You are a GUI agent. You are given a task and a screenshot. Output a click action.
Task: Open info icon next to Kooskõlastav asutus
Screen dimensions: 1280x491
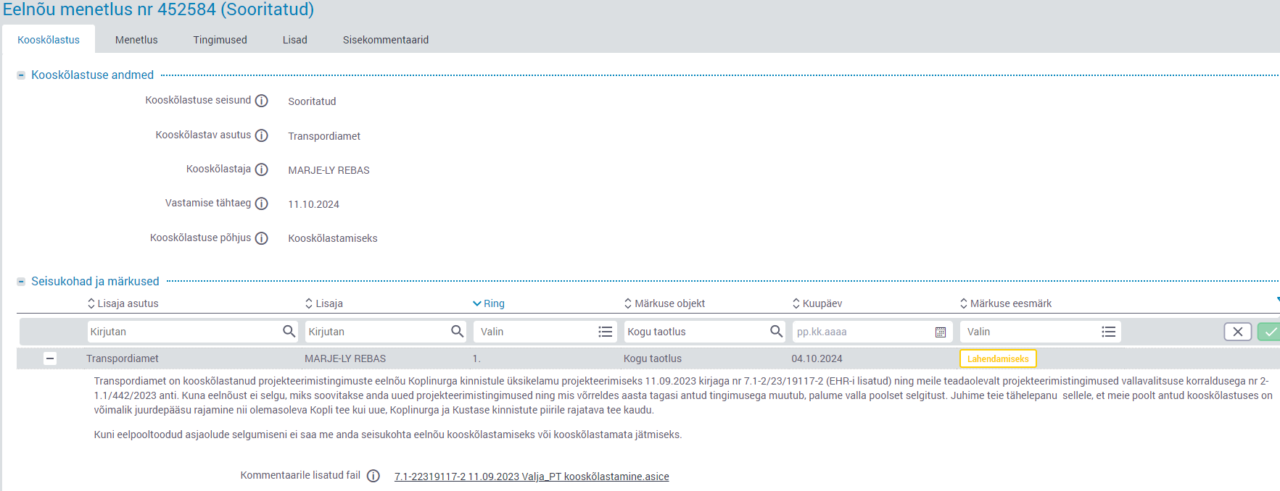262,135
